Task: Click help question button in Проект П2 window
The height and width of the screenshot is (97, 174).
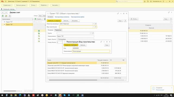Action: [125, 21]
